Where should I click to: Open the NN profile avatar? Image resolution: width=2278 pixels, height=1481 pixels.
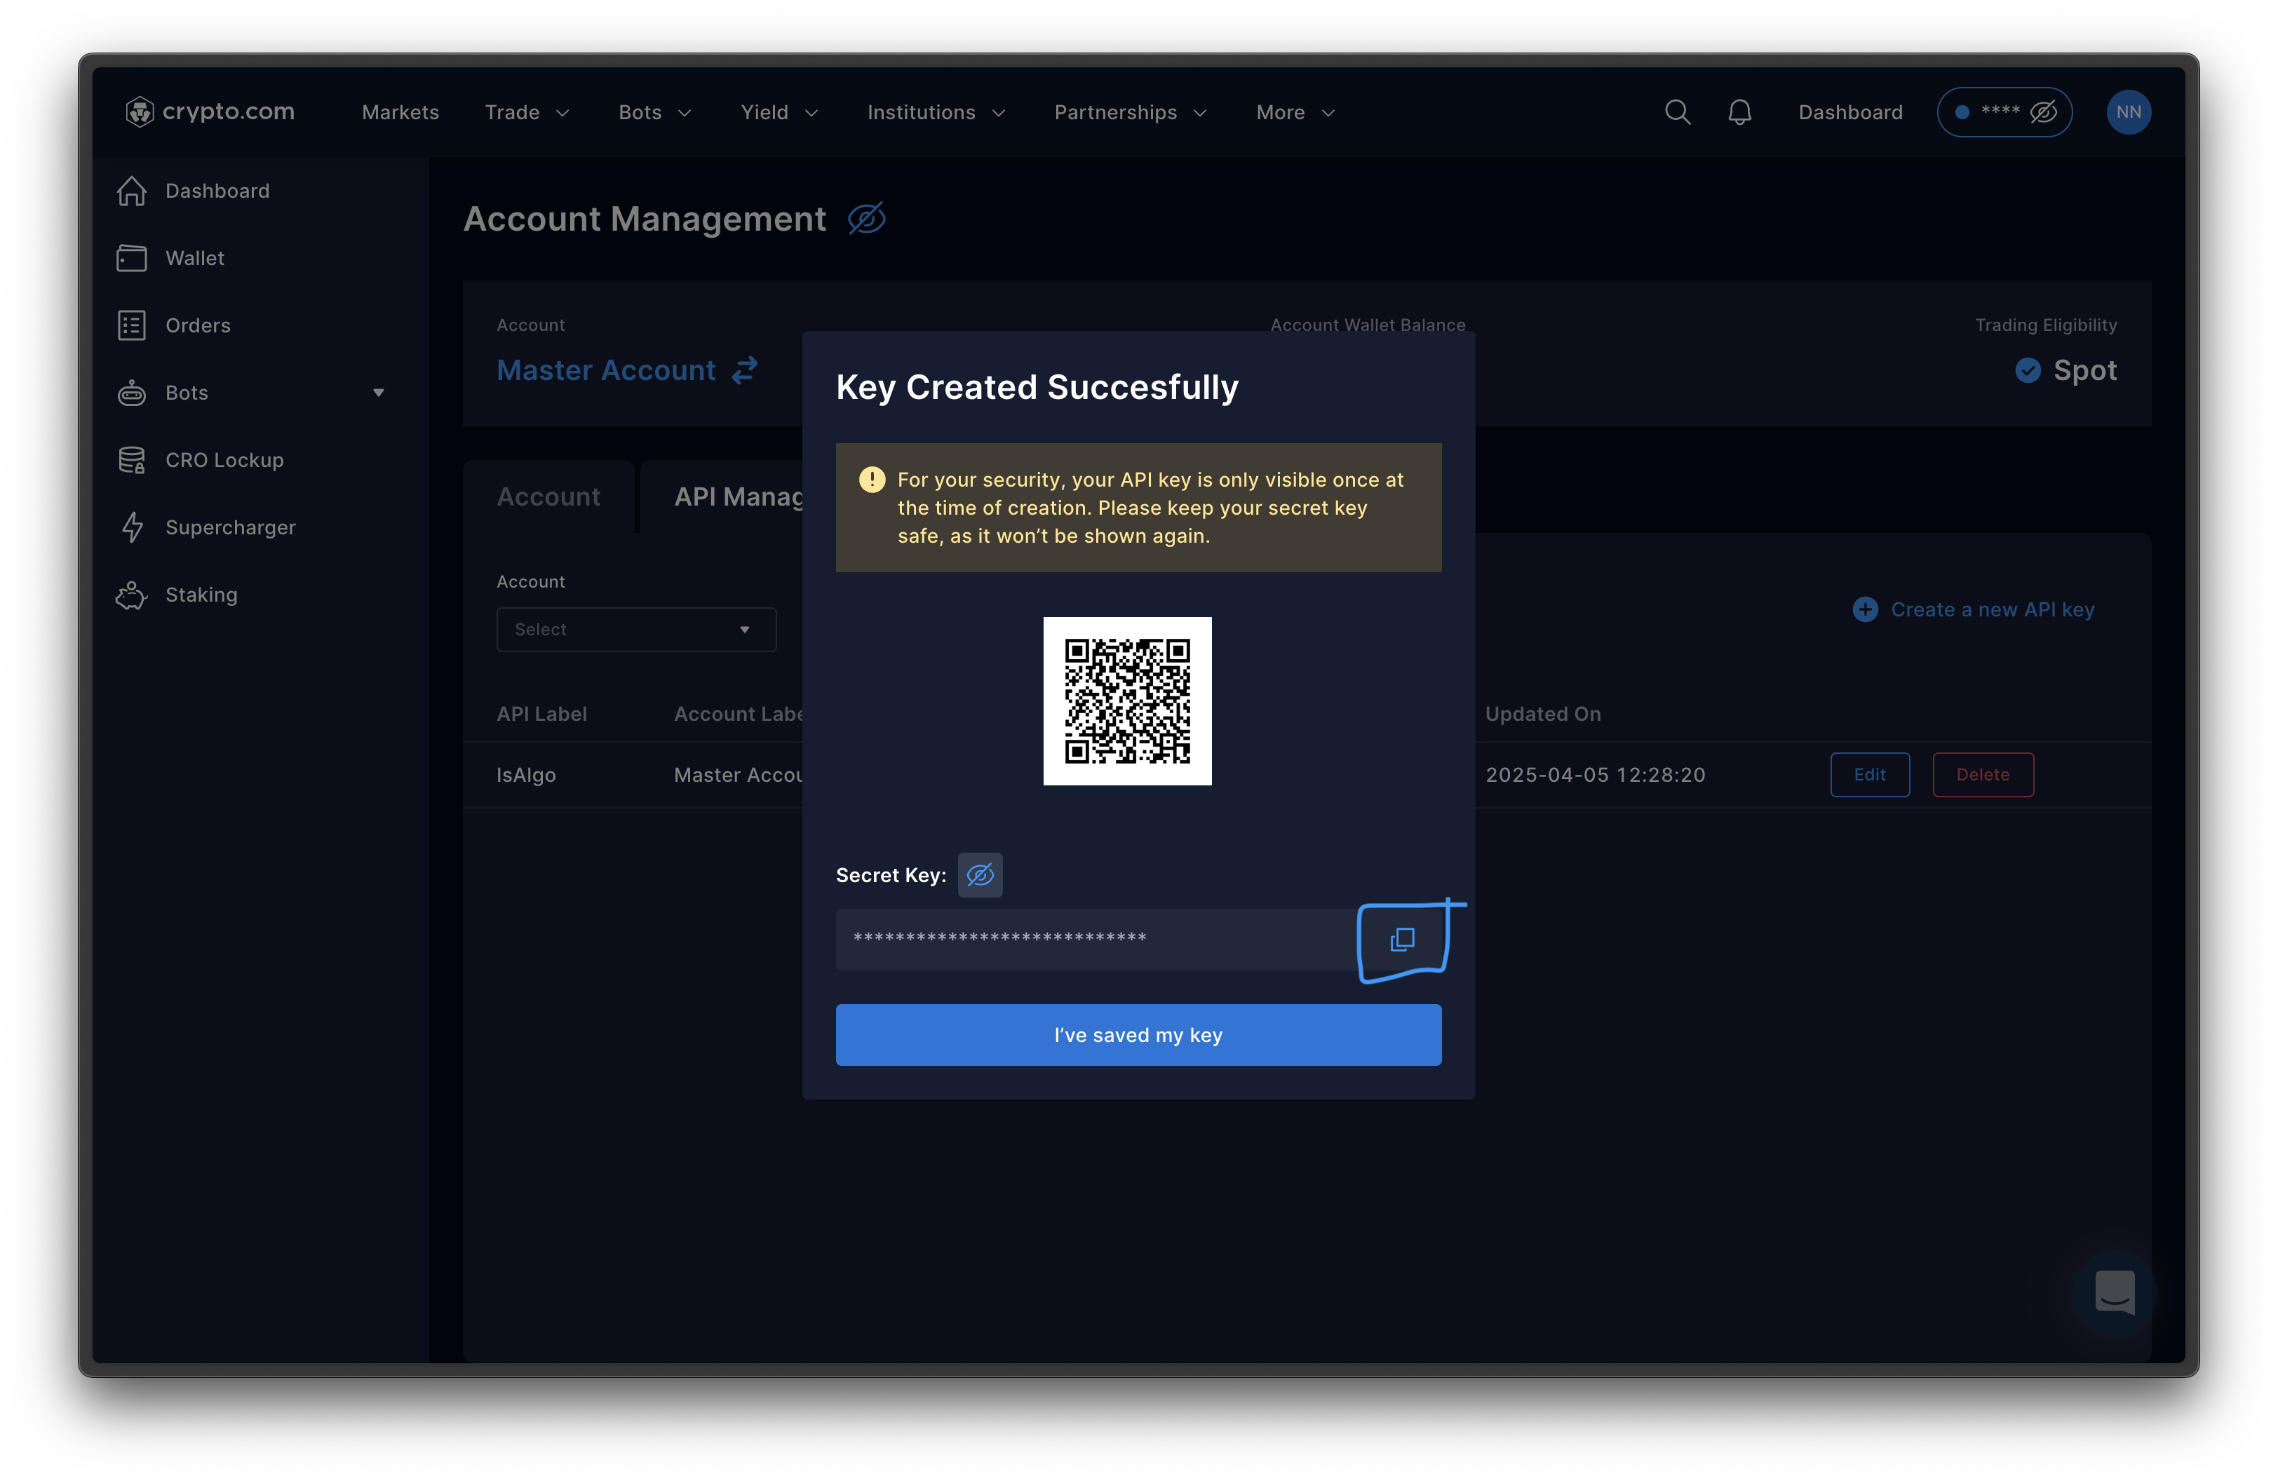pyautogui.click(x=2129, y=112)
